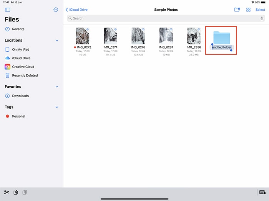Click the 28.9 MB size label
Viewport: 269px width, 201px height.
(194, 55)
